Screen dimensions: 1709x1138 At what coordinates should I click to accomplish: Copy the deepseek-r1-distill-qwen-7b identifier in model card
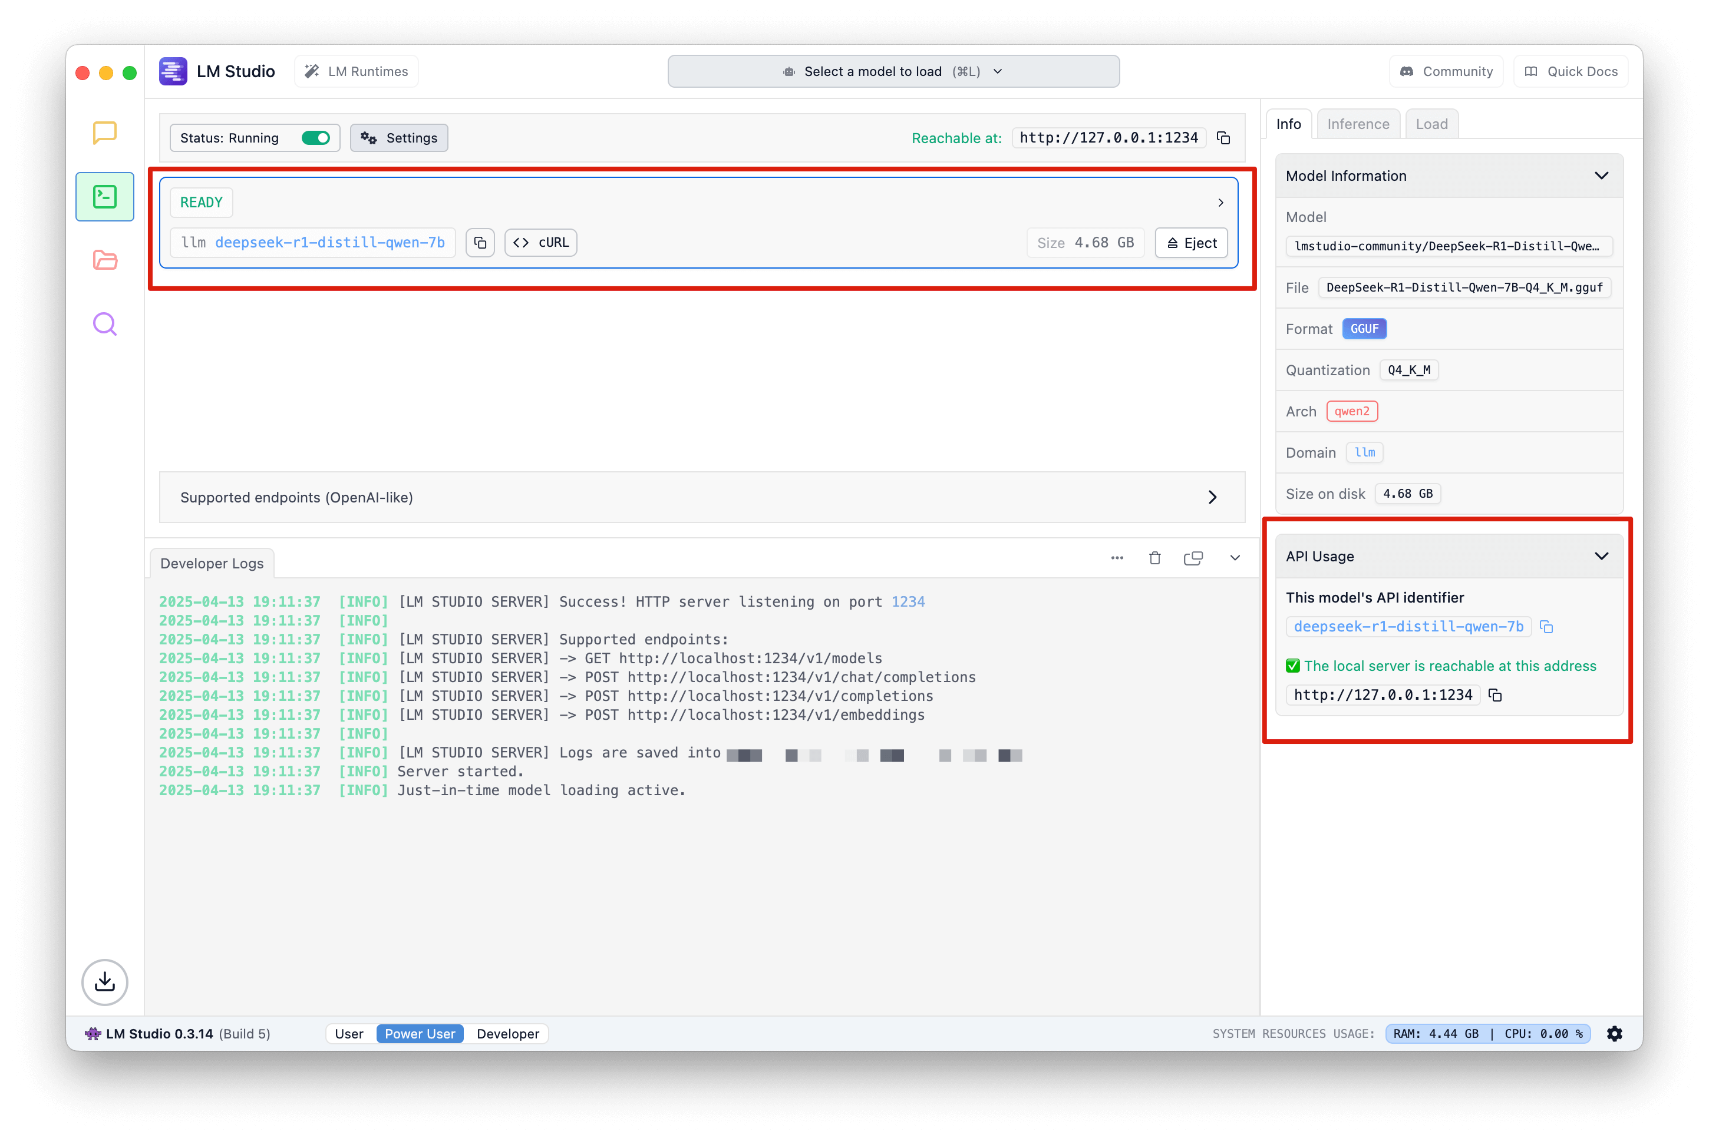480,243
